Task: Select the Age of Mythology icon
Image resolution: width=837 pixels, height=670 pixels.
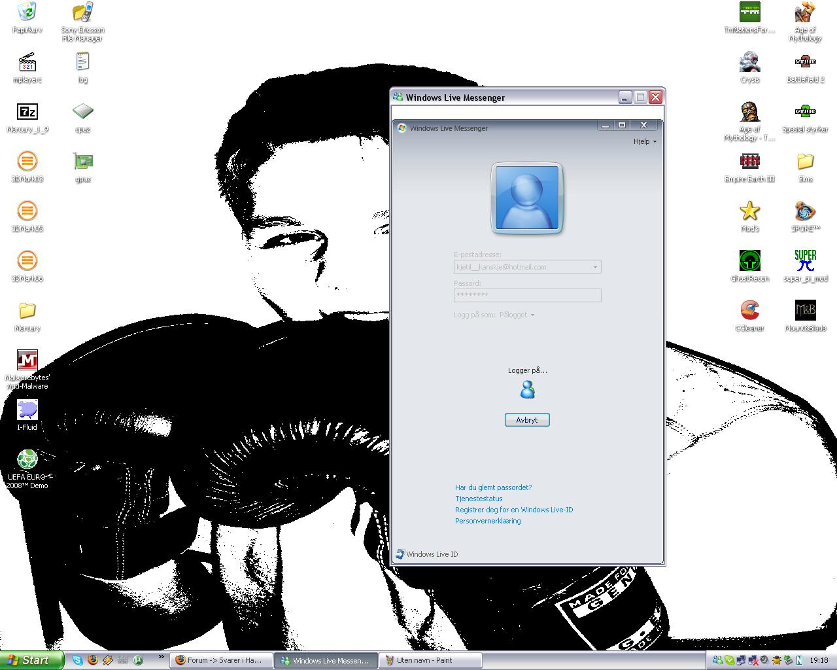Action: 805,22
